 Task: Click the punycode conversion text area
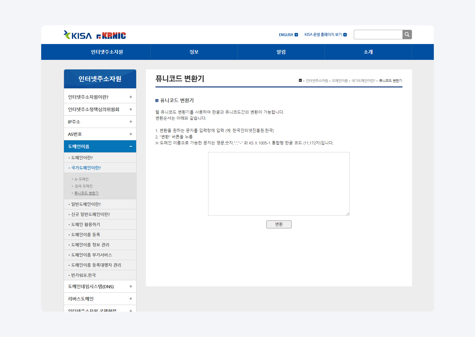(279, 184)
